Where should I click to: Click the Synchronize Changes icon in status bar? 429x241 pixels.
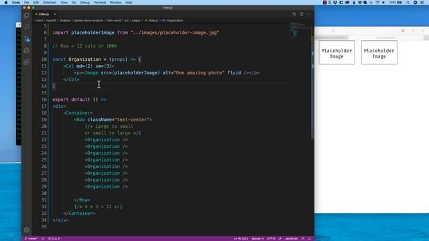tap(43, 238)
